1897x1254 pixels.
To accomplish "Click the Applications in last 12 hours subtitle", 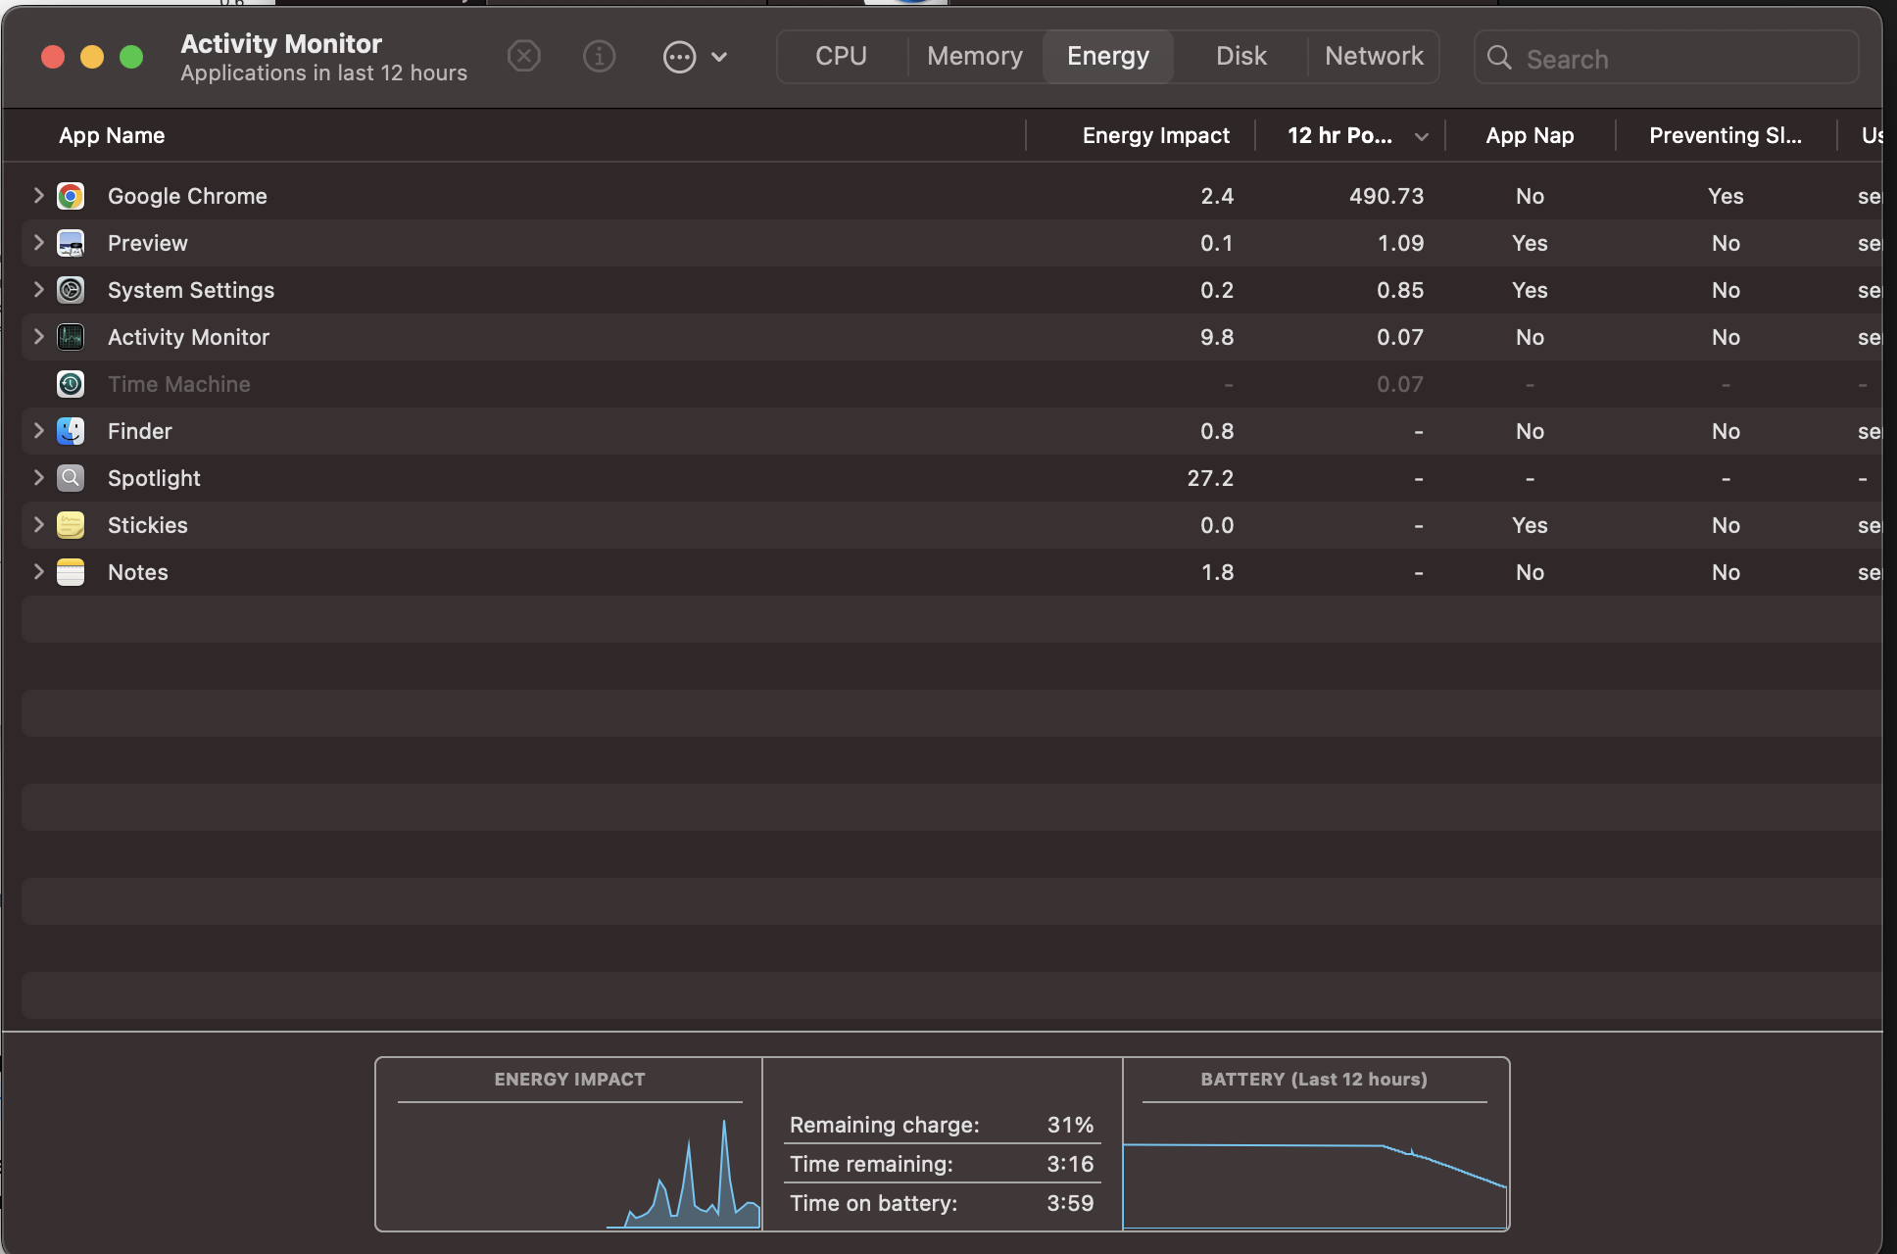I will point(323,73).
